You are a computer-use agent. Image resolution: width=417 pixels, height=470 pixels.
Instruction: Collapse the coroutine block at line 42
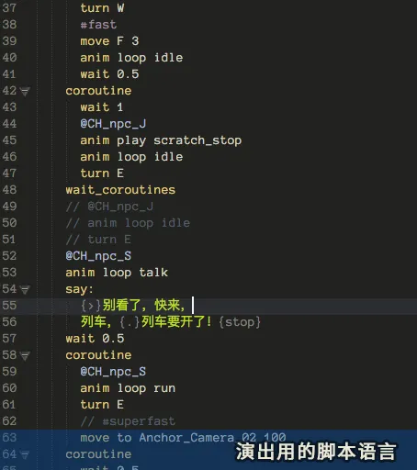25,91
